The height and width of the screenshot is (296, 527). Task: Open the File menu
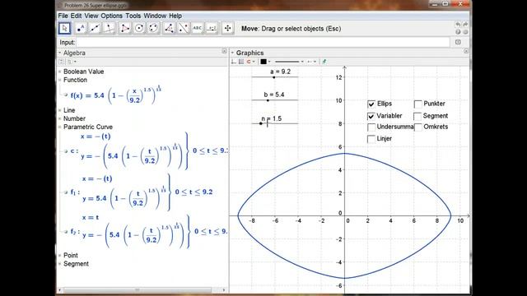[x=63, y=16]
